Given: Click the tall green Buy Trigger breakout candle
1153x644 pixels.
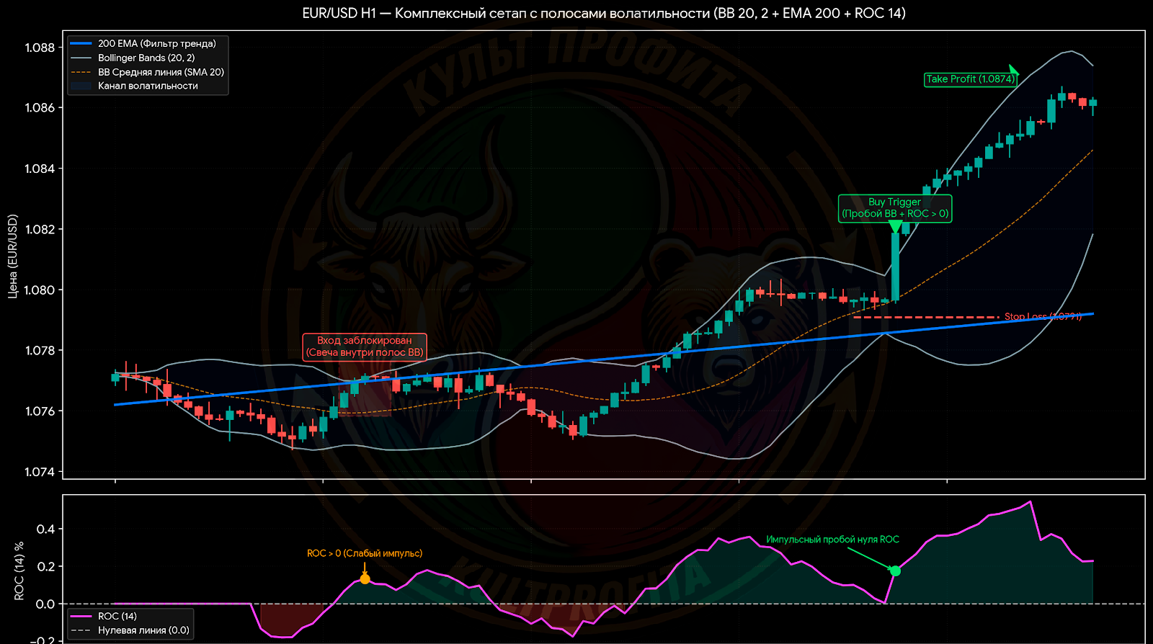Looking at the screenshot, I should coord(895,267).
